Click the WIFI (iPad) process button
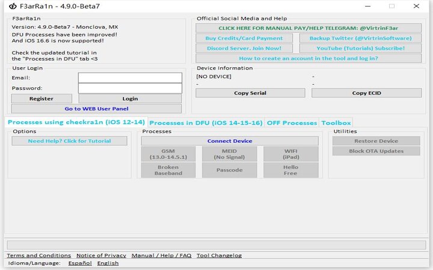The image size is (433, 270). (291, 154)
